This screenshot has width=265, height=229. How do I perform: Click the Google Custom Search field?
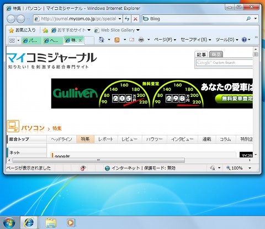coord(224,63)
